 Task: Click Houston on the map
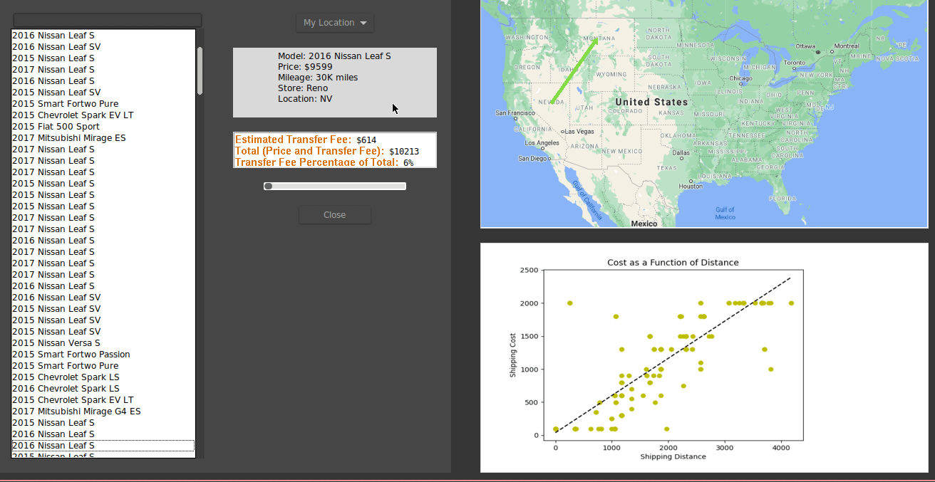(x=691, y=186)
